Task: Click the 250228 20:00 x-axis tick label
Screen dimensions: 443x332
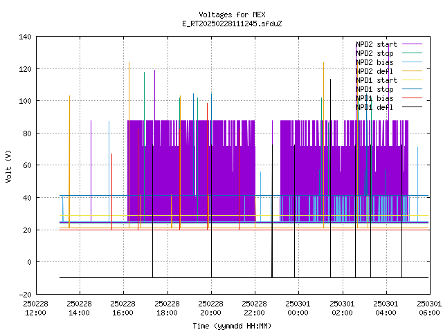Action: [210, 308]
